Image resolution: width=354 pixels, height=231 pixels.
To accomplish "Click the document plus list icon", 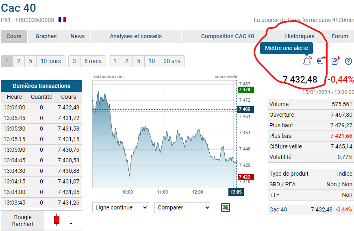I will (335, 61).
